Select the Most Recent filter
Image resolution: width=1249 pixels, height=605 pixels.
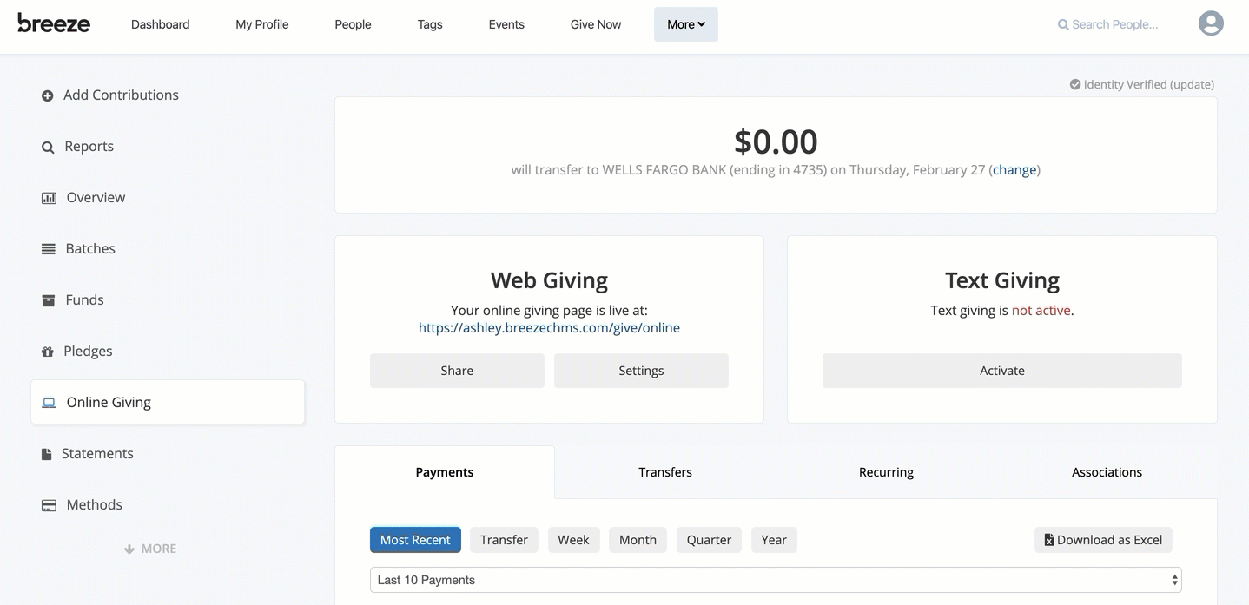click(415, 540)
